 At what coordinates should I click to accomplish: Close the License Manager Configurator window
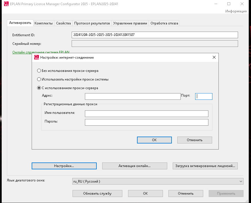[242, 4]
